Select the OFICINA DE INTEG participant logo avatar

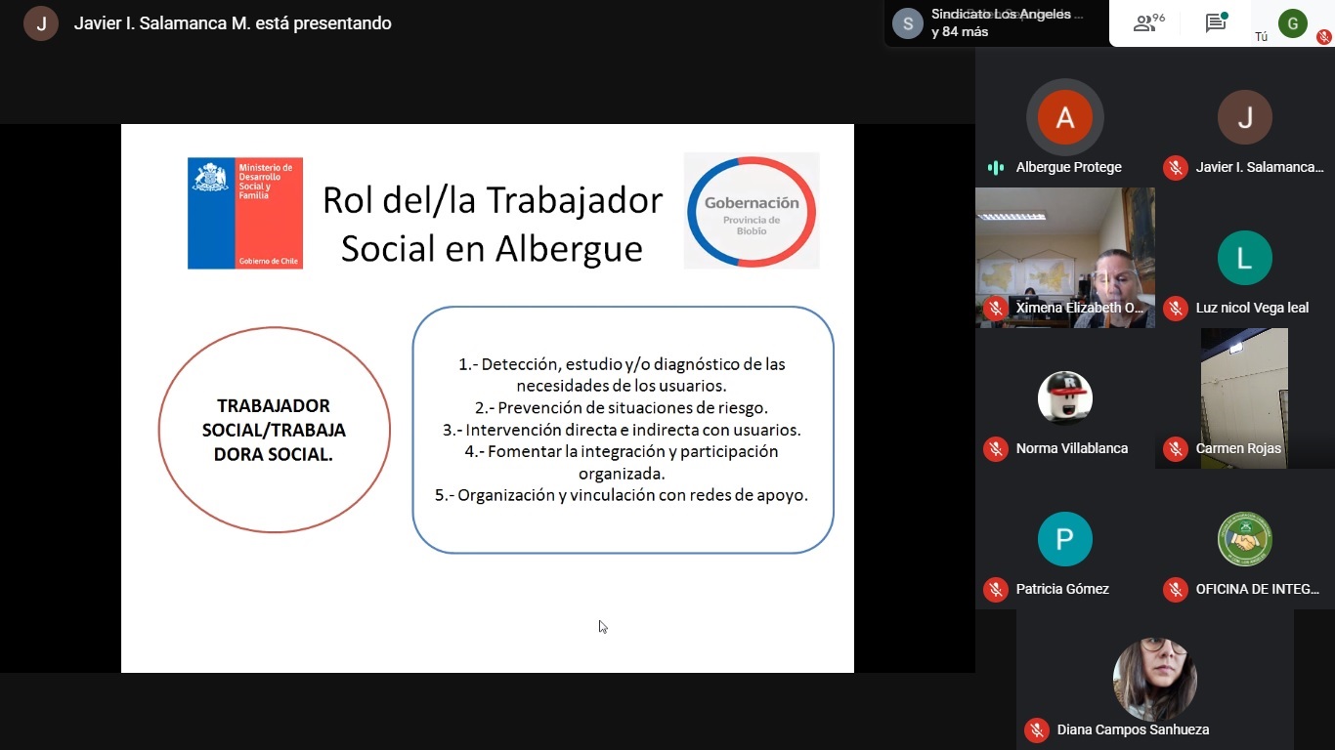coord(1244,539)
